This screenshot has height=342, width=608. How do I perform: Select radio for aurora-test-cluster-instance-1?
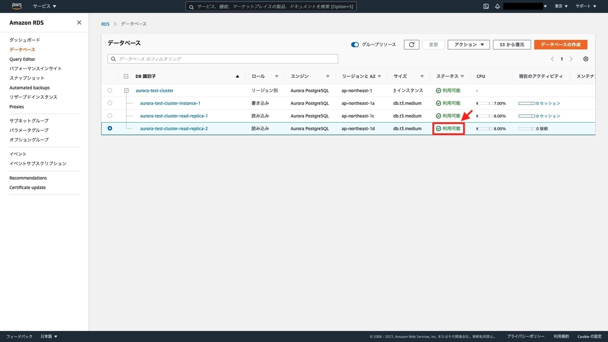pyautogui.click(x=110, y=103)
